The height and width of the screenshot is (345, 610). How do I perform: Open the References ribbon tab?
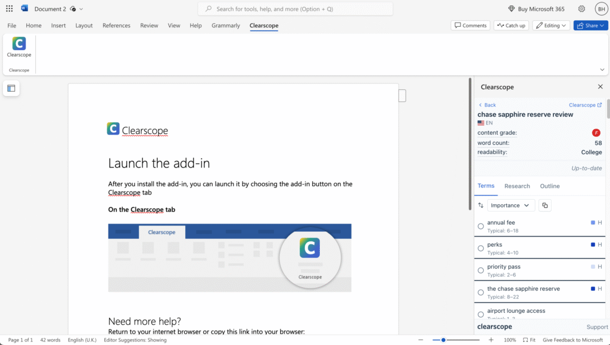(x=116, y=25)
